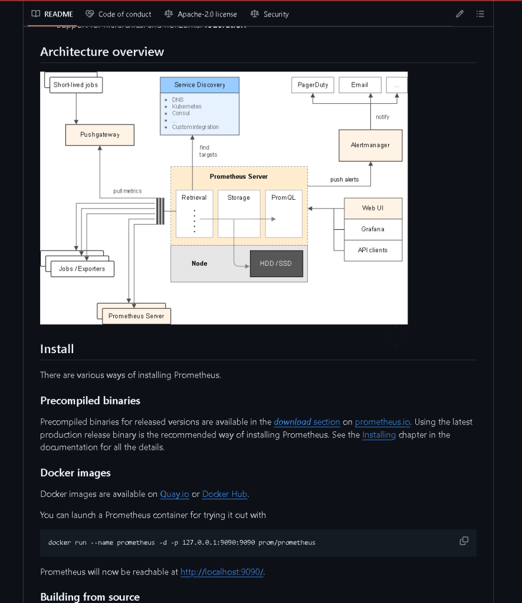Open the Code of conduct tab
522x603 pixels.
119,14
